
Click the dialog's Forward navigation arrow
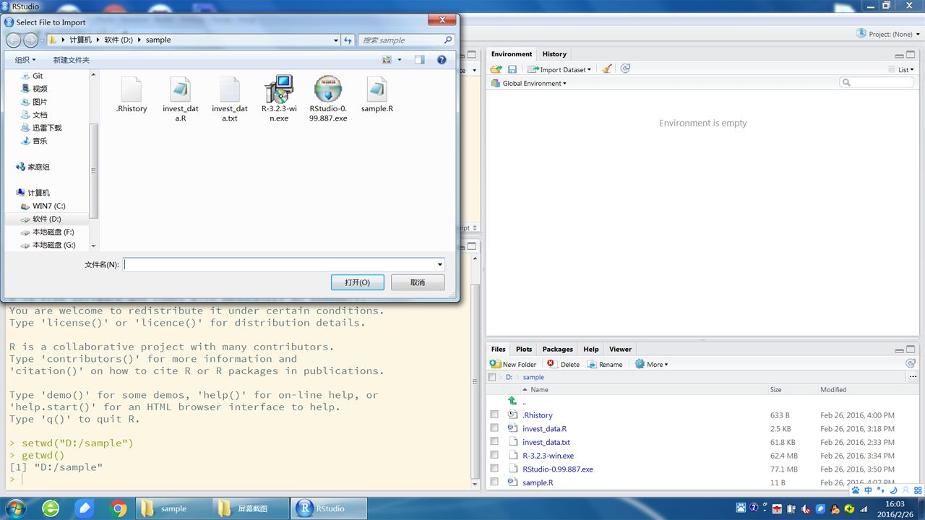[31, 40]
